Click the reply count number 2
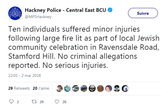This screenshot has height=108, width=161. [18, 102]
